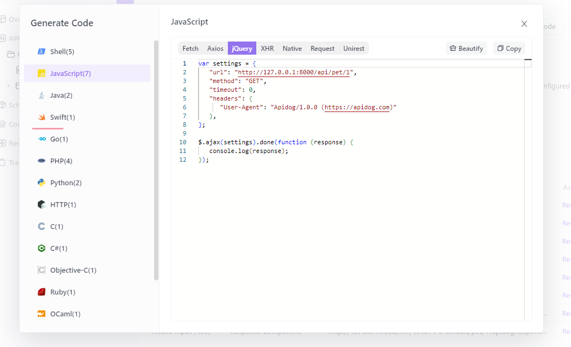Close the Generate Code dialog
571x347 pixels.
pyautogui.click(x=524, y=23)
